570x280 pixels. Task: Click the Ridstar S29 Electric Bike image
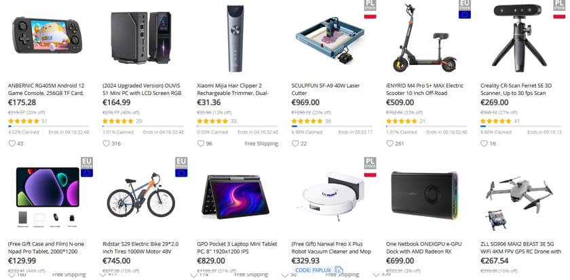point(141,195)
